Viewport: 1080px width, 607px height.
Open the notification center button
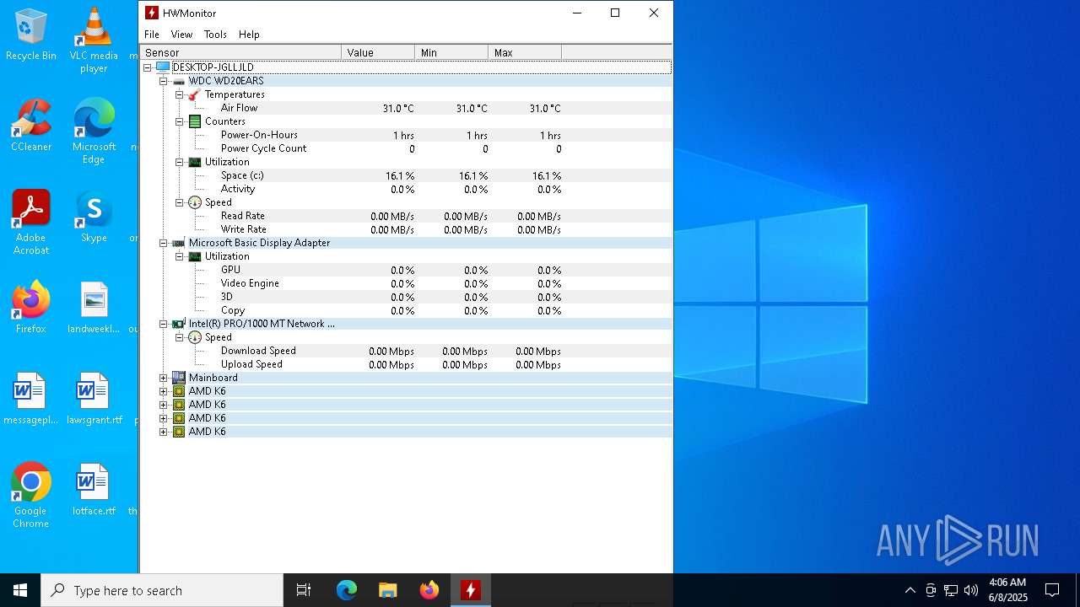point(1052,590)
